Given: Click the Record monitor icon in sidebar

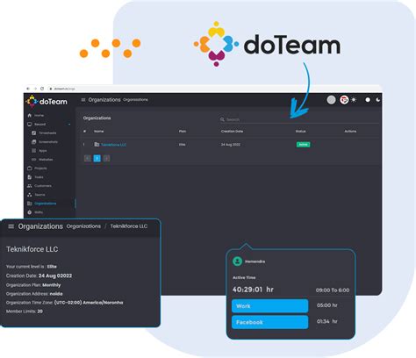Looking at the screenshot, I should [x=30, y=124].
